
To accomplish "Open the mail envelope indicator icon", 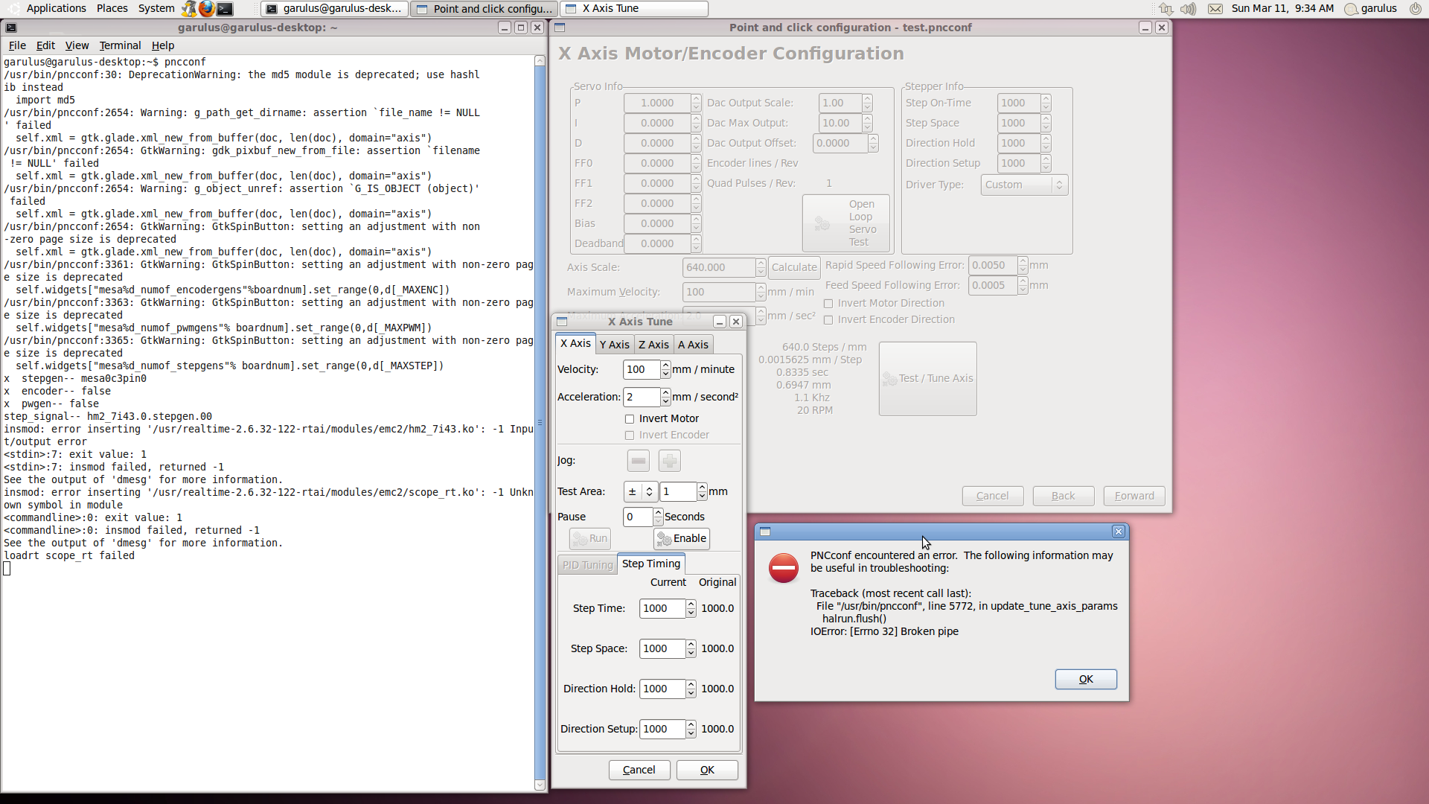I will pyautogui.click(x=1215, y=9).
